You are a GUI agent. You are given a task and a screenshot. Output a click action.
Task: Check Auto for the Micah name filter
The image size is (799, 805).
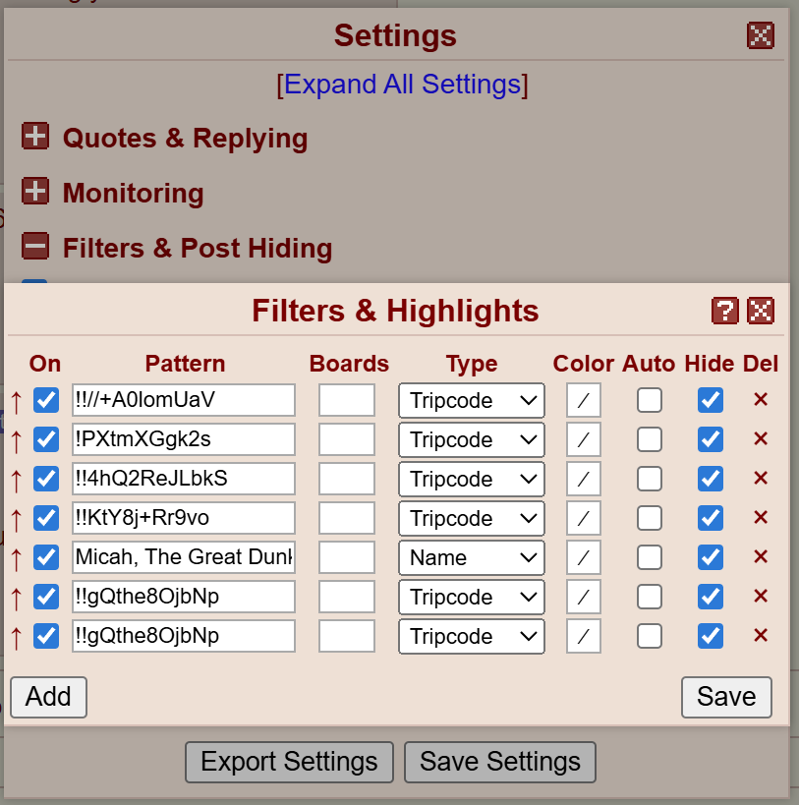(650, 557)
